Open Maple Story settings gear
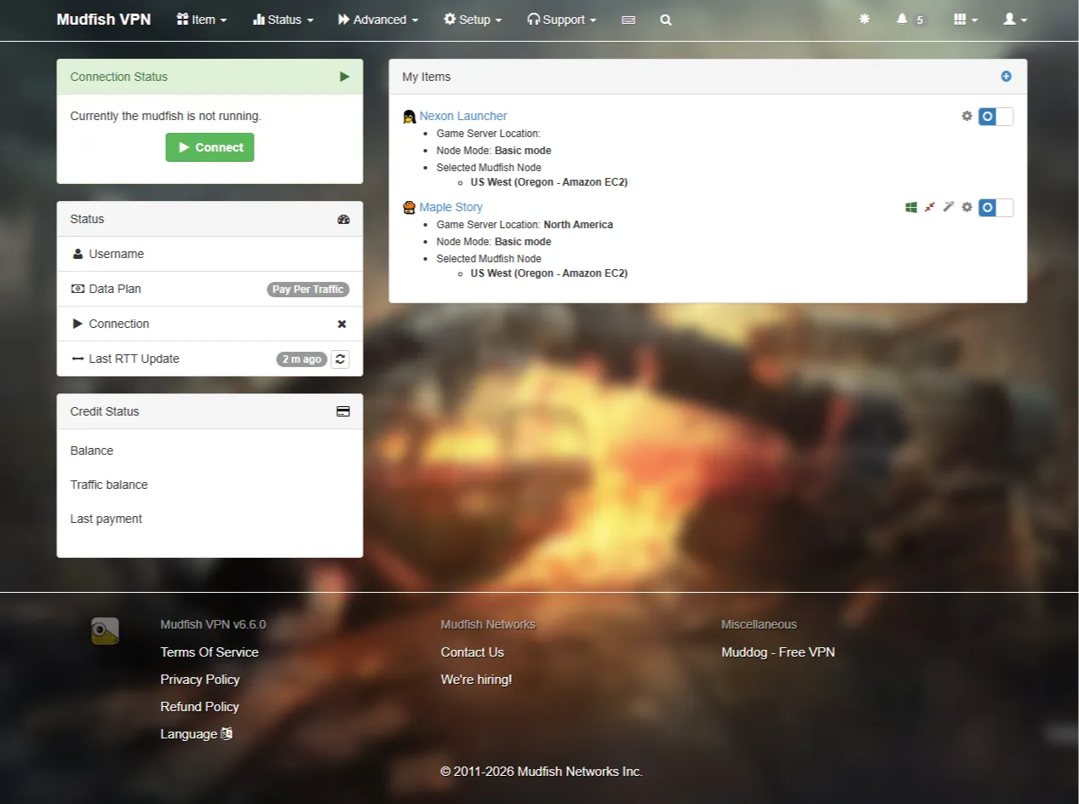1079x804 pixels. coord(967,207)
